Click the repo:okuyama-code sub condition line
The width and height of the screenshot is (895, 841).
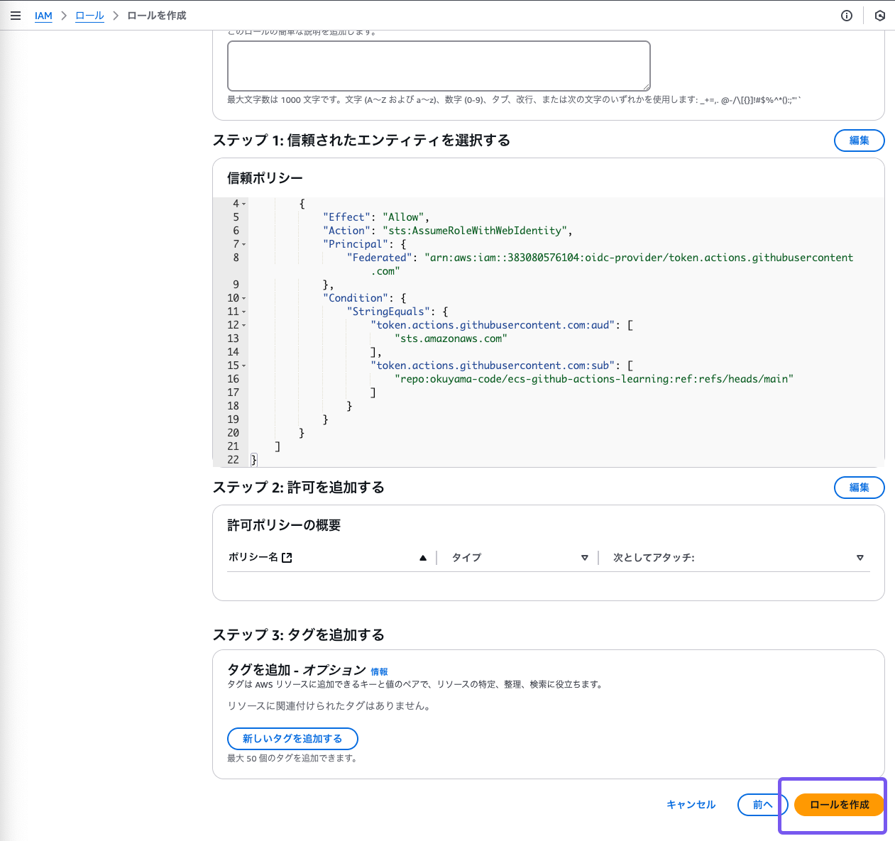tap(594, 379)
